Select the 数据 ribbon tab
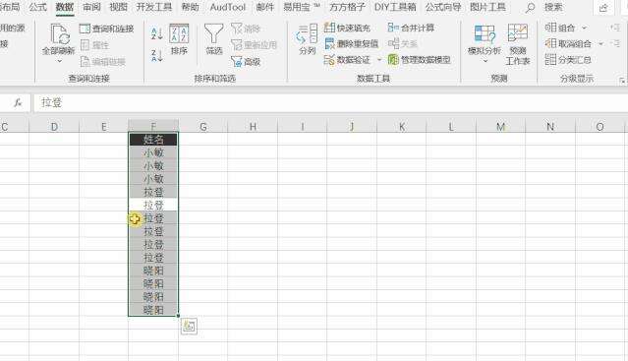This screenshot has height=361, width=628. pos(65,7)
